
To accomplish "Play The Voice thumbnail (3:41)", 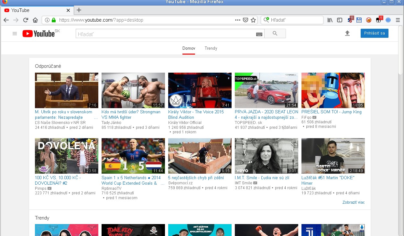I will click(200, 90).
